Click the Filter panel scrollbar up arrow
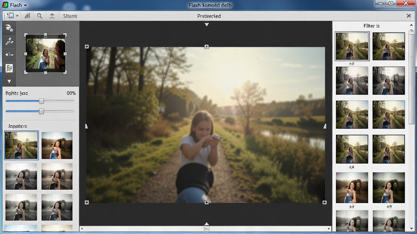The height and width of the screenshot is (234, 417). 411,25
